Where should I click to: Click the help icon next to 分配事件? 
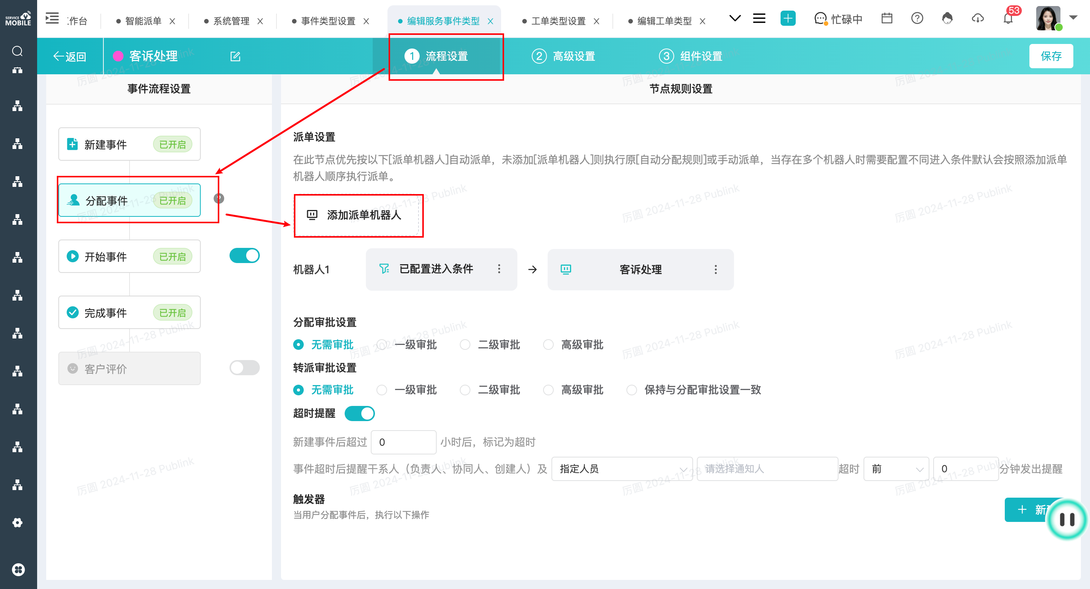(219, 199)
